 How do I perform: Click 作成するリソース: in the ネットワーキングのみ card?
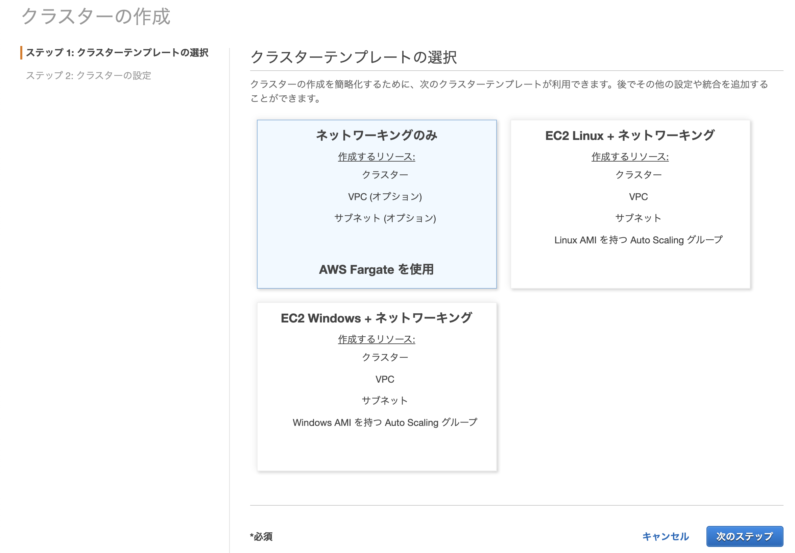377,157
